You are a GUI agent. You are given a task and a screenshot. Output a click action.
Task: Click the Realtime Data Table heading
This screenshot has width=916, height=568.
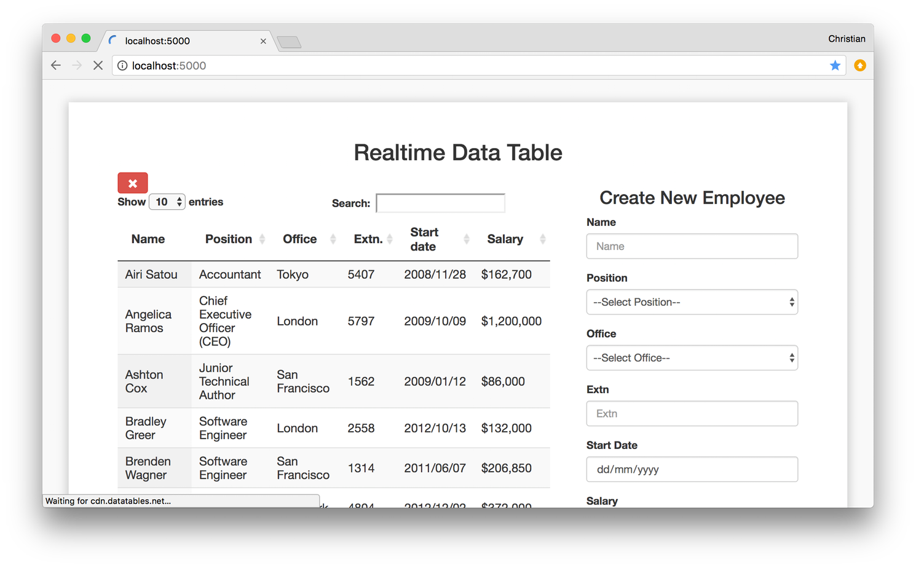click(458, 152)
